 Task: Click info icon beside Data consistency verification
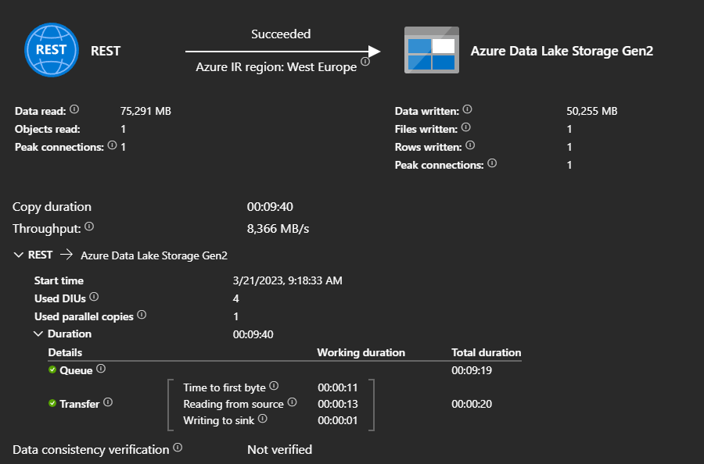tap(178, 448)
